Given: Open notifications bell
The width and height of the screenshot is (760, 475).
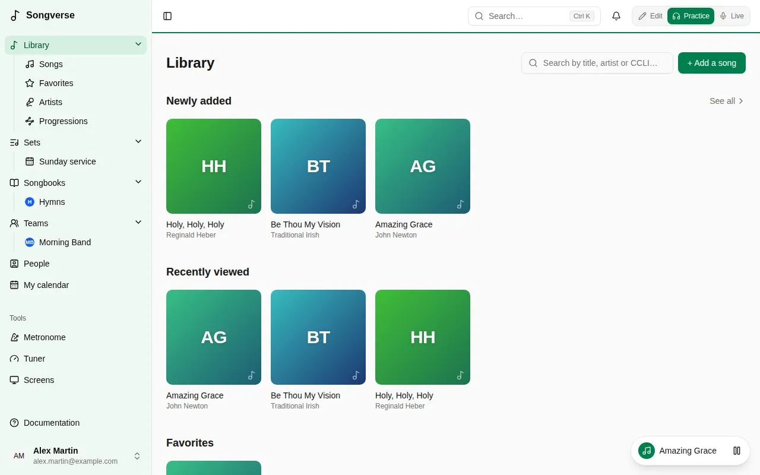Looking at the screenshot, I should pyautogui.click(x=616, y=16).
